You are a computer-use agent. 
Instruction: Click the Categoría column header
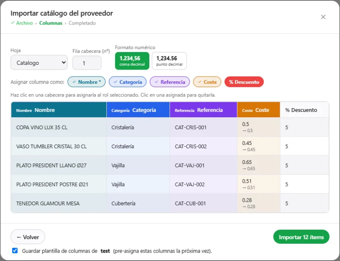pyautogui.click(x=138, y=110)
